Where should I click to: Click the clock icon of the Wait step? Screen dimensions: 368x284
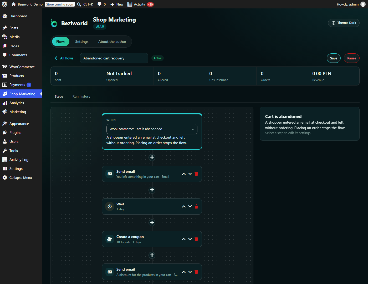point(110,206)
